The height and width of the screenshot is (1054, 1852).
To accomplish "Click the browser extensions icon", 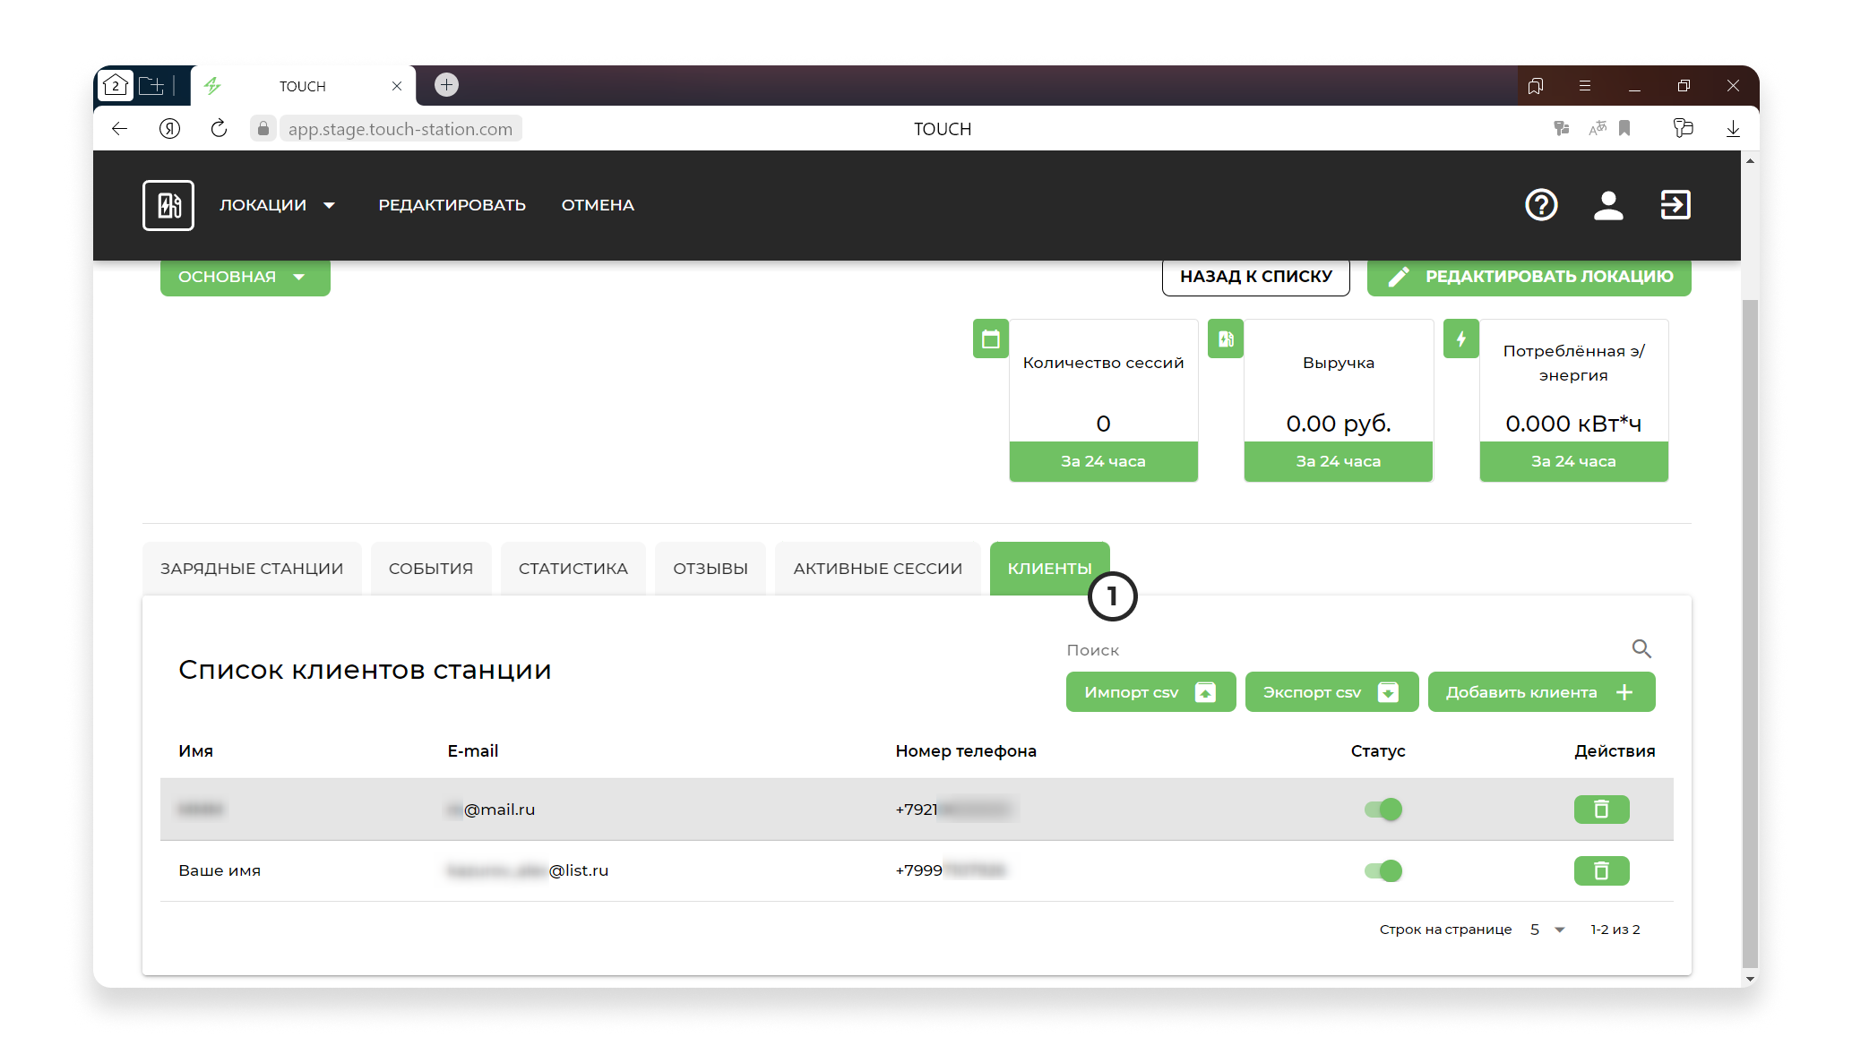I will coord(1683,129).
